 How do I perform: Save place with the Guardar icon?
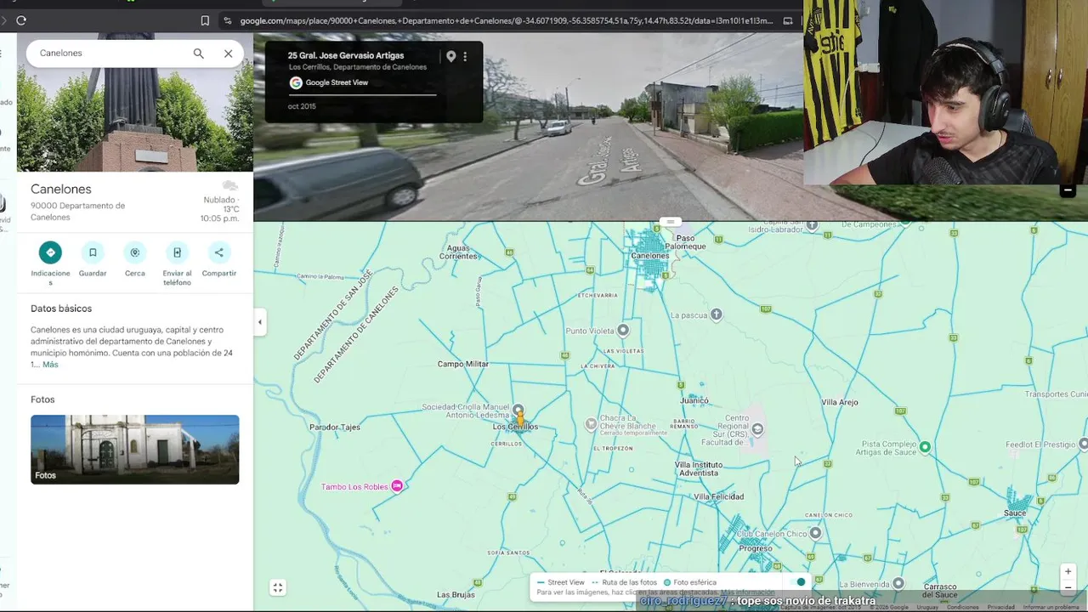[x=93, y=252]
